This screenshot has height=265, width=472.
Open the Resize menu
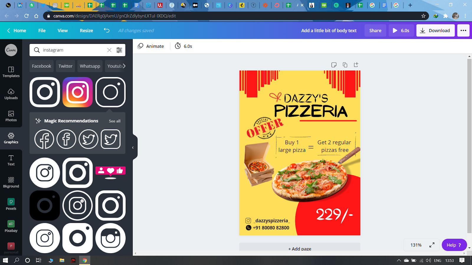(86, 30)
